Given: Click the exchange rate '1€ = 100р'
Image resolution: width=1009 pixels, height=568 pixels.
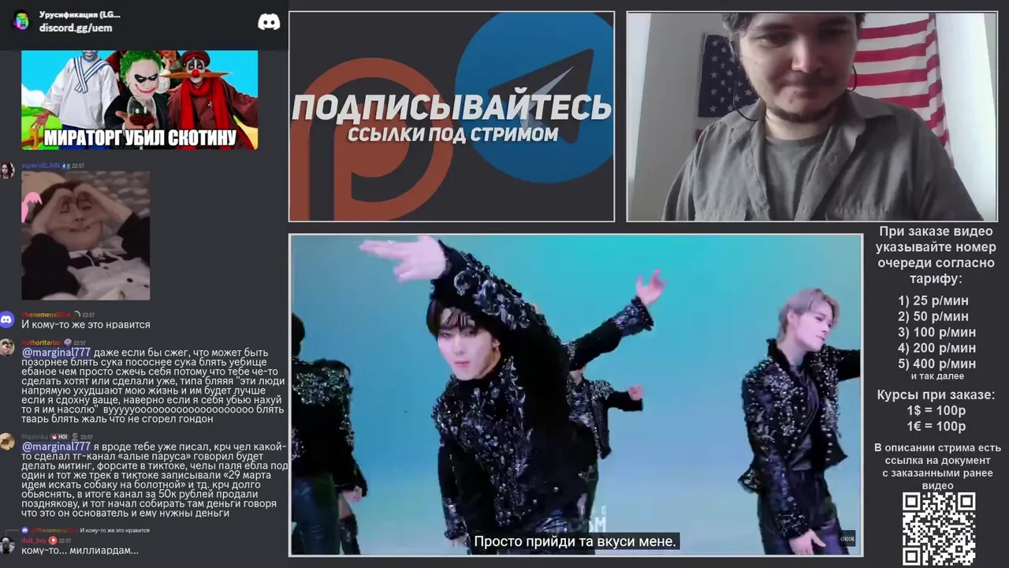Looking at the screenshot, I should click(x=936, y=426).
